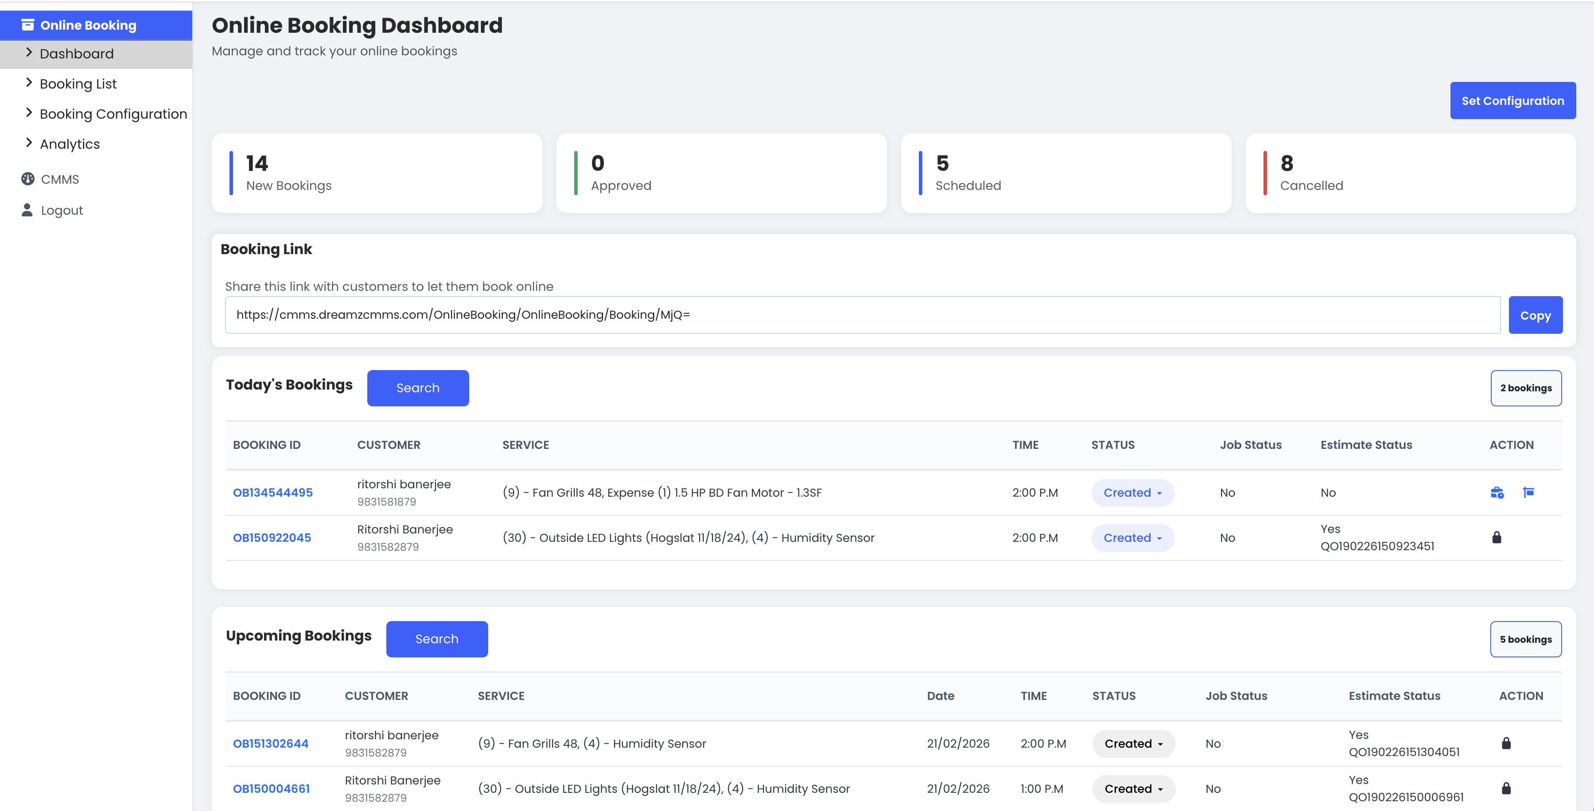The image size is (1594, 811).
Task: Expand the Analytics sidebar item
Action: coord(69,144)
